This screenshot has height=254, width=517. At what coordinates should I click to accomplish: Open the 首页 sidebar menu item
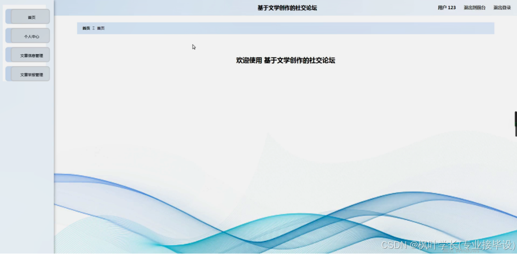[x=28, y=16]
